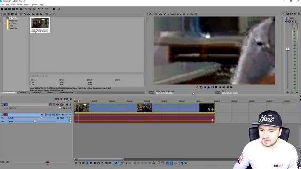This screenshot has width=301, height=169.
Task: Click Record button in timeline transport bar
Action: click(76, 163)
